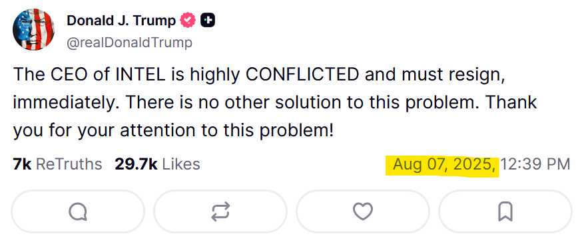
Task: Click the word CONFLICTED in the post
Action: tap(302, 74)
